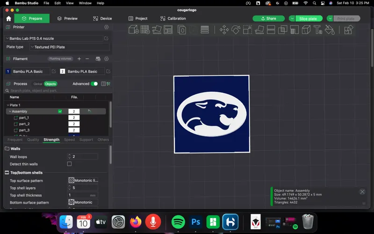
Task: Collapse the Plate 1 tree node
Action: coord(8,105)
